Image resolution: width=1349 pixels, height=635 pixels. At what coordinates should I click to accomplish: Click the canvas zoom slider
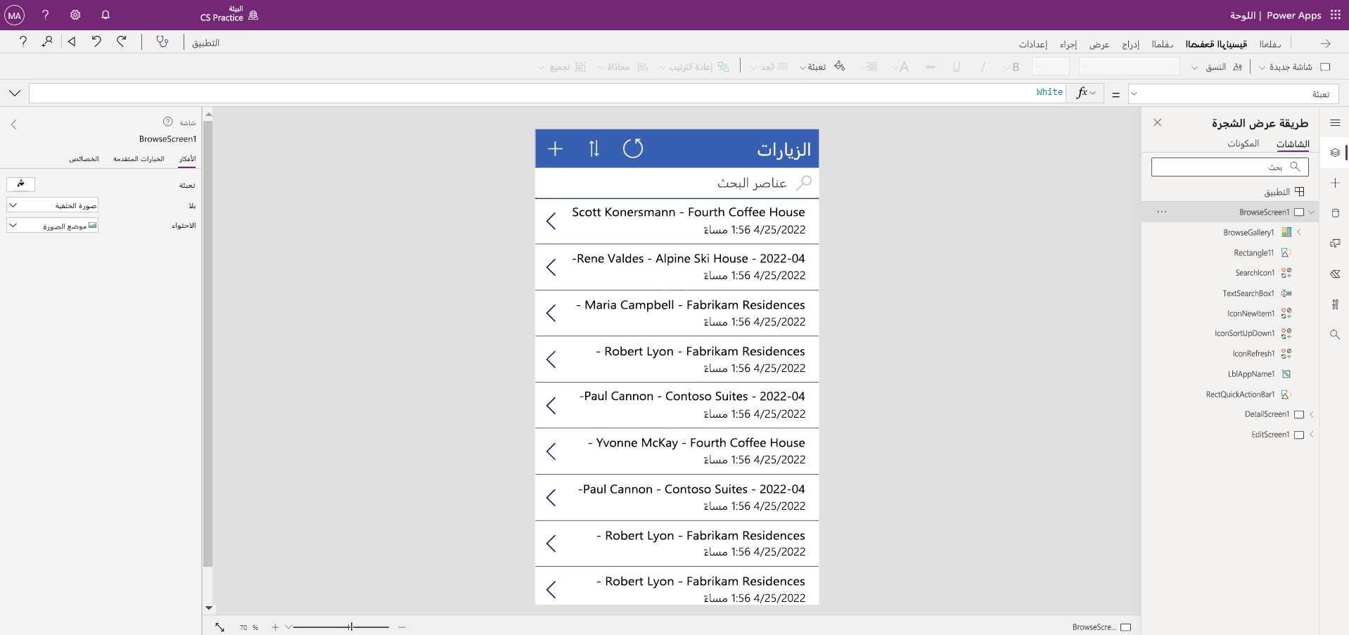(342, 627)
